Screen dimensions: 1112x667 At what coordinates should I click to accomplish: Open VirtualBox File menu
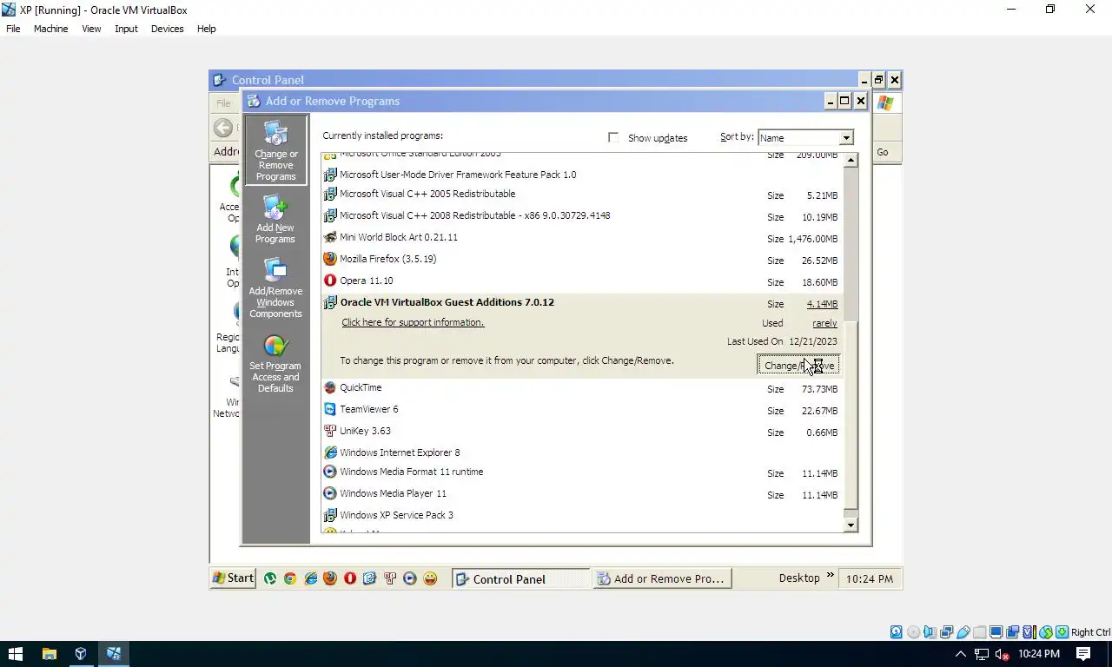[13, 29]
